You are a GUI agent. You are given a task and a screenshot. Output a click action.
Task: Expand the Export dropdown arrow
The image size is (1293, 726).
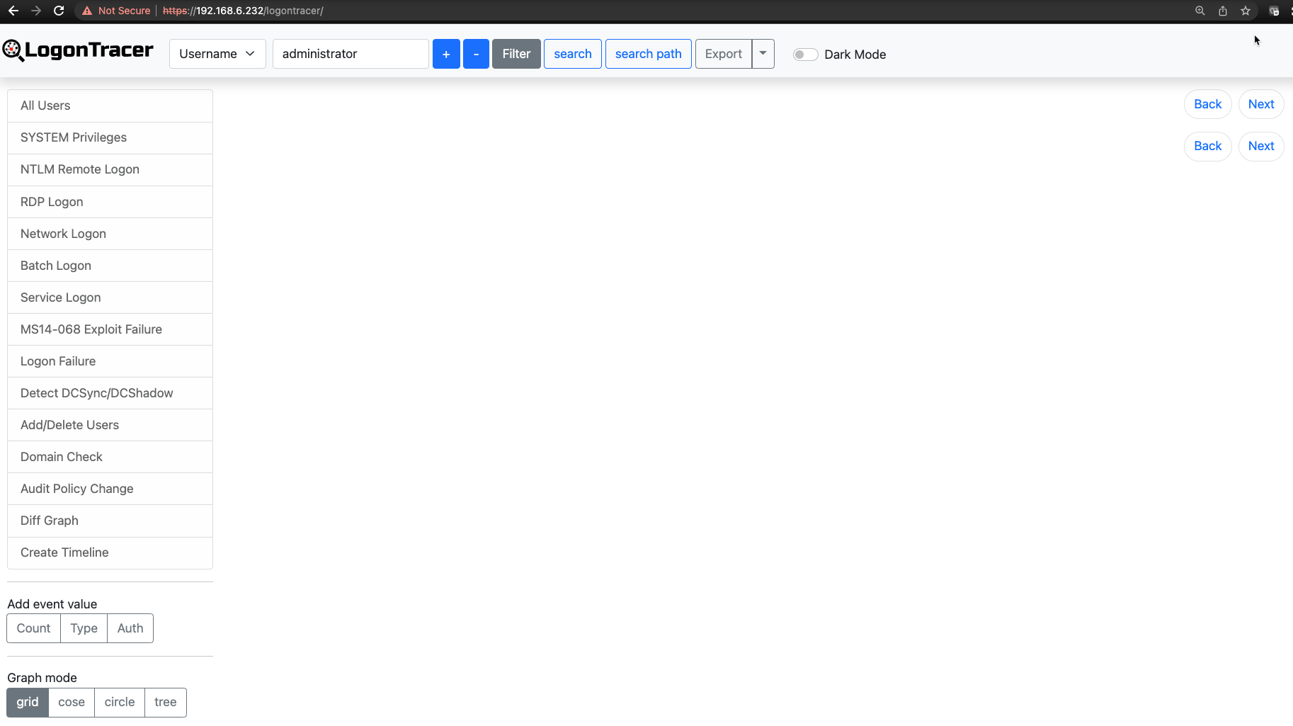coord(763,54)
